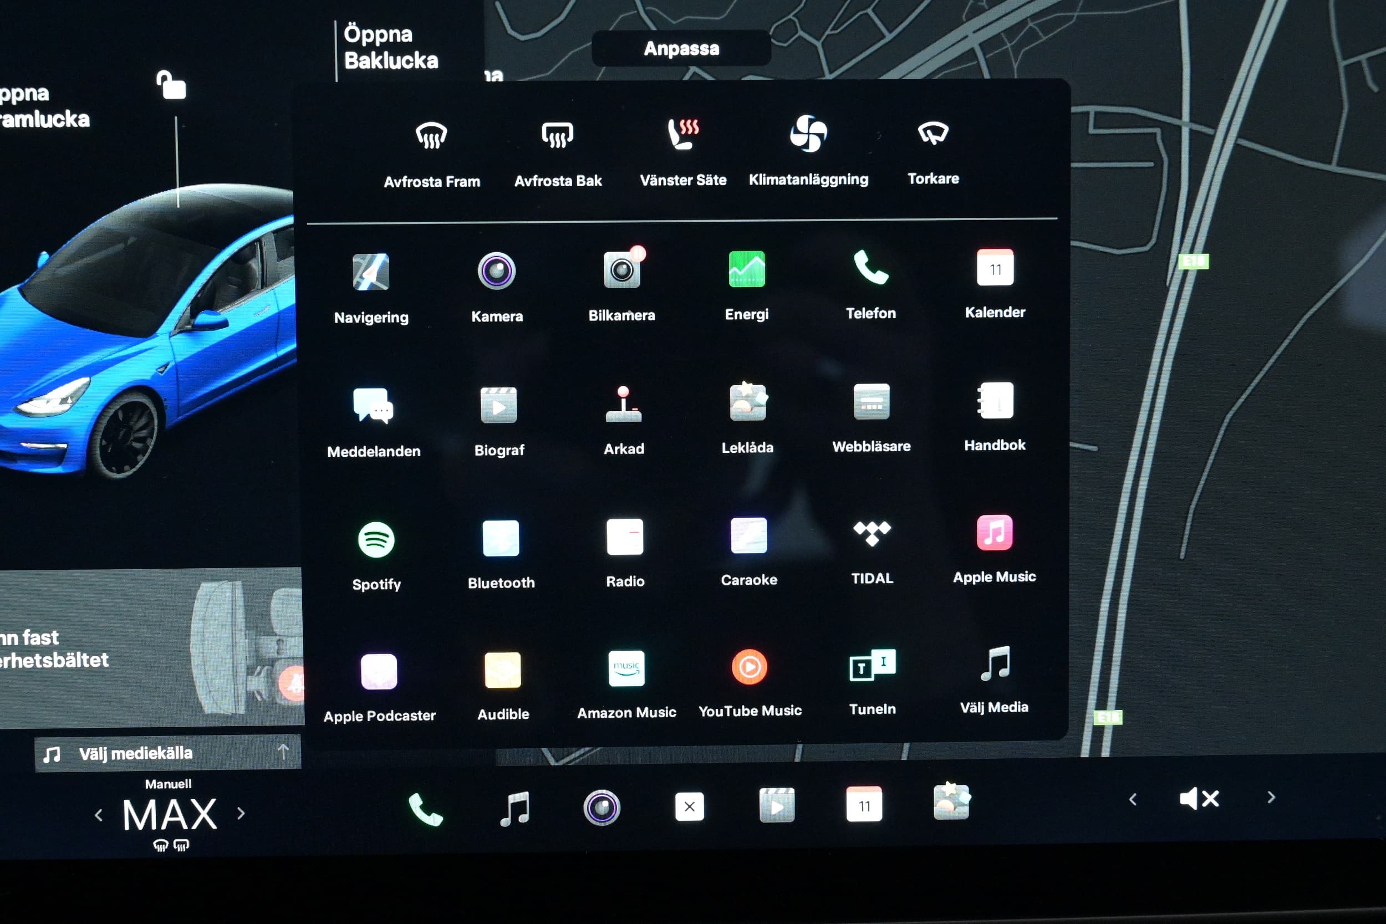Launch the Caraoke app
Image resolution: width=1386 pixels, height=924 pixels.
(x=749, y=552)
